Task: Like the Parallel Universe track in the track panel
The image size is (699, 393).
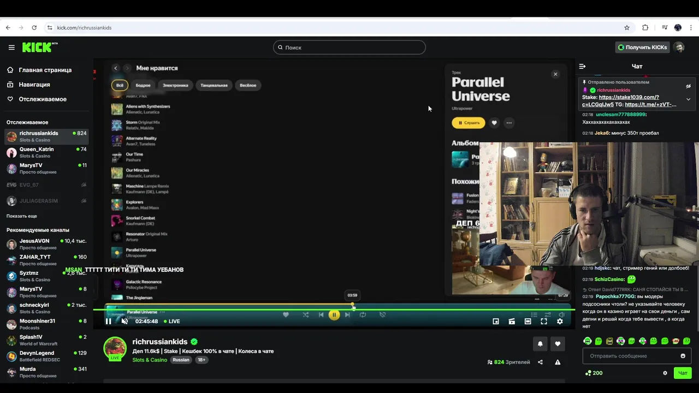Action: [494, 123]
